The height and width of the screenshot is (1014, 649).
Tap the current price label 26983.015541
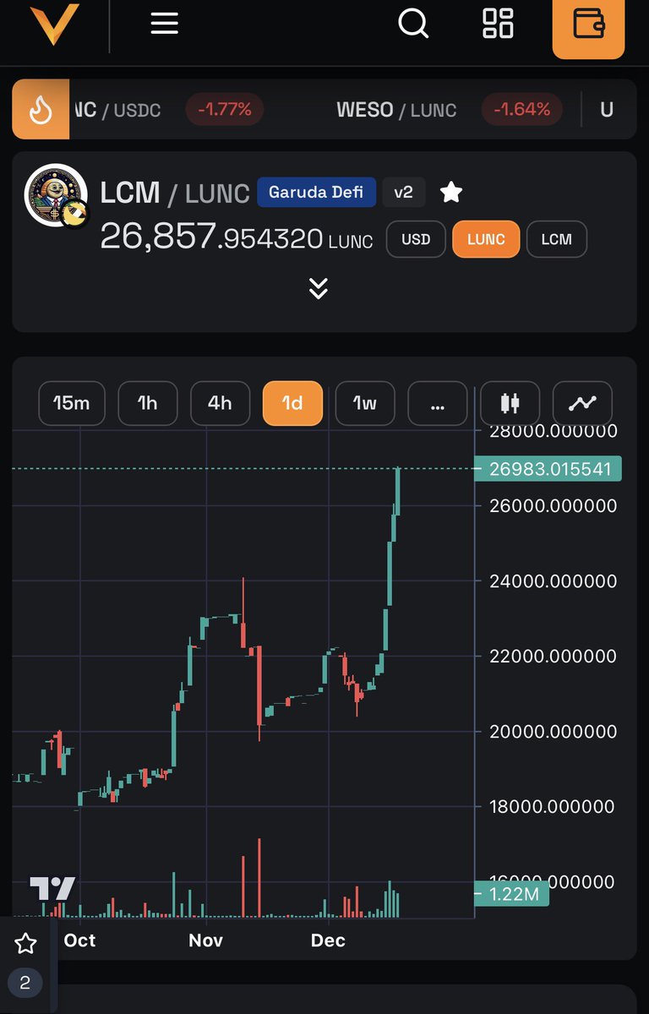pyautogui.click(x=548, y=468)
